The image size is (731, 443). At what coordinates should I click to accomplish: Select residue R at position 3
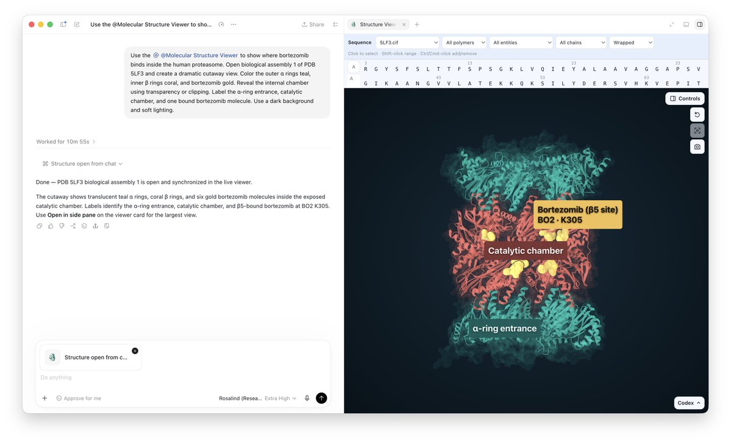pyautogui.click(x=366, y=69)
